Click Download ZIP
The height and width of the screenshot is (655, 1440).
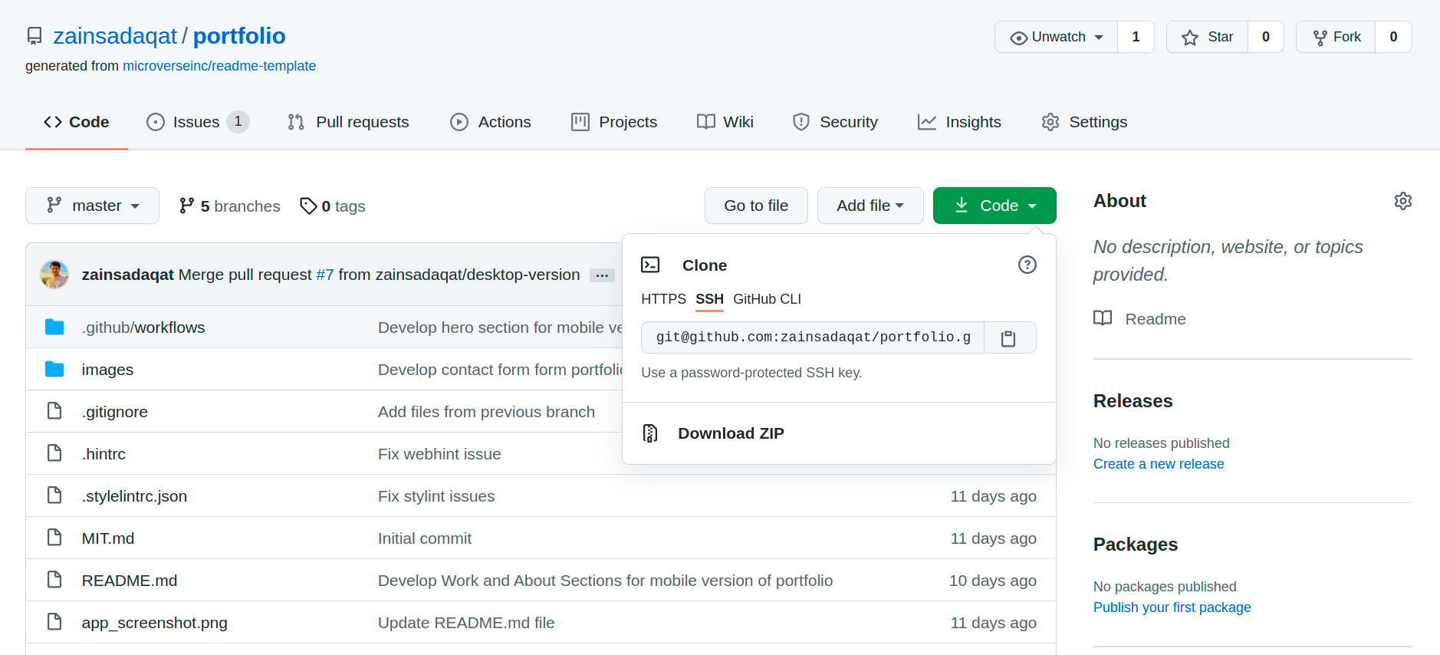[x=731, y=433]
